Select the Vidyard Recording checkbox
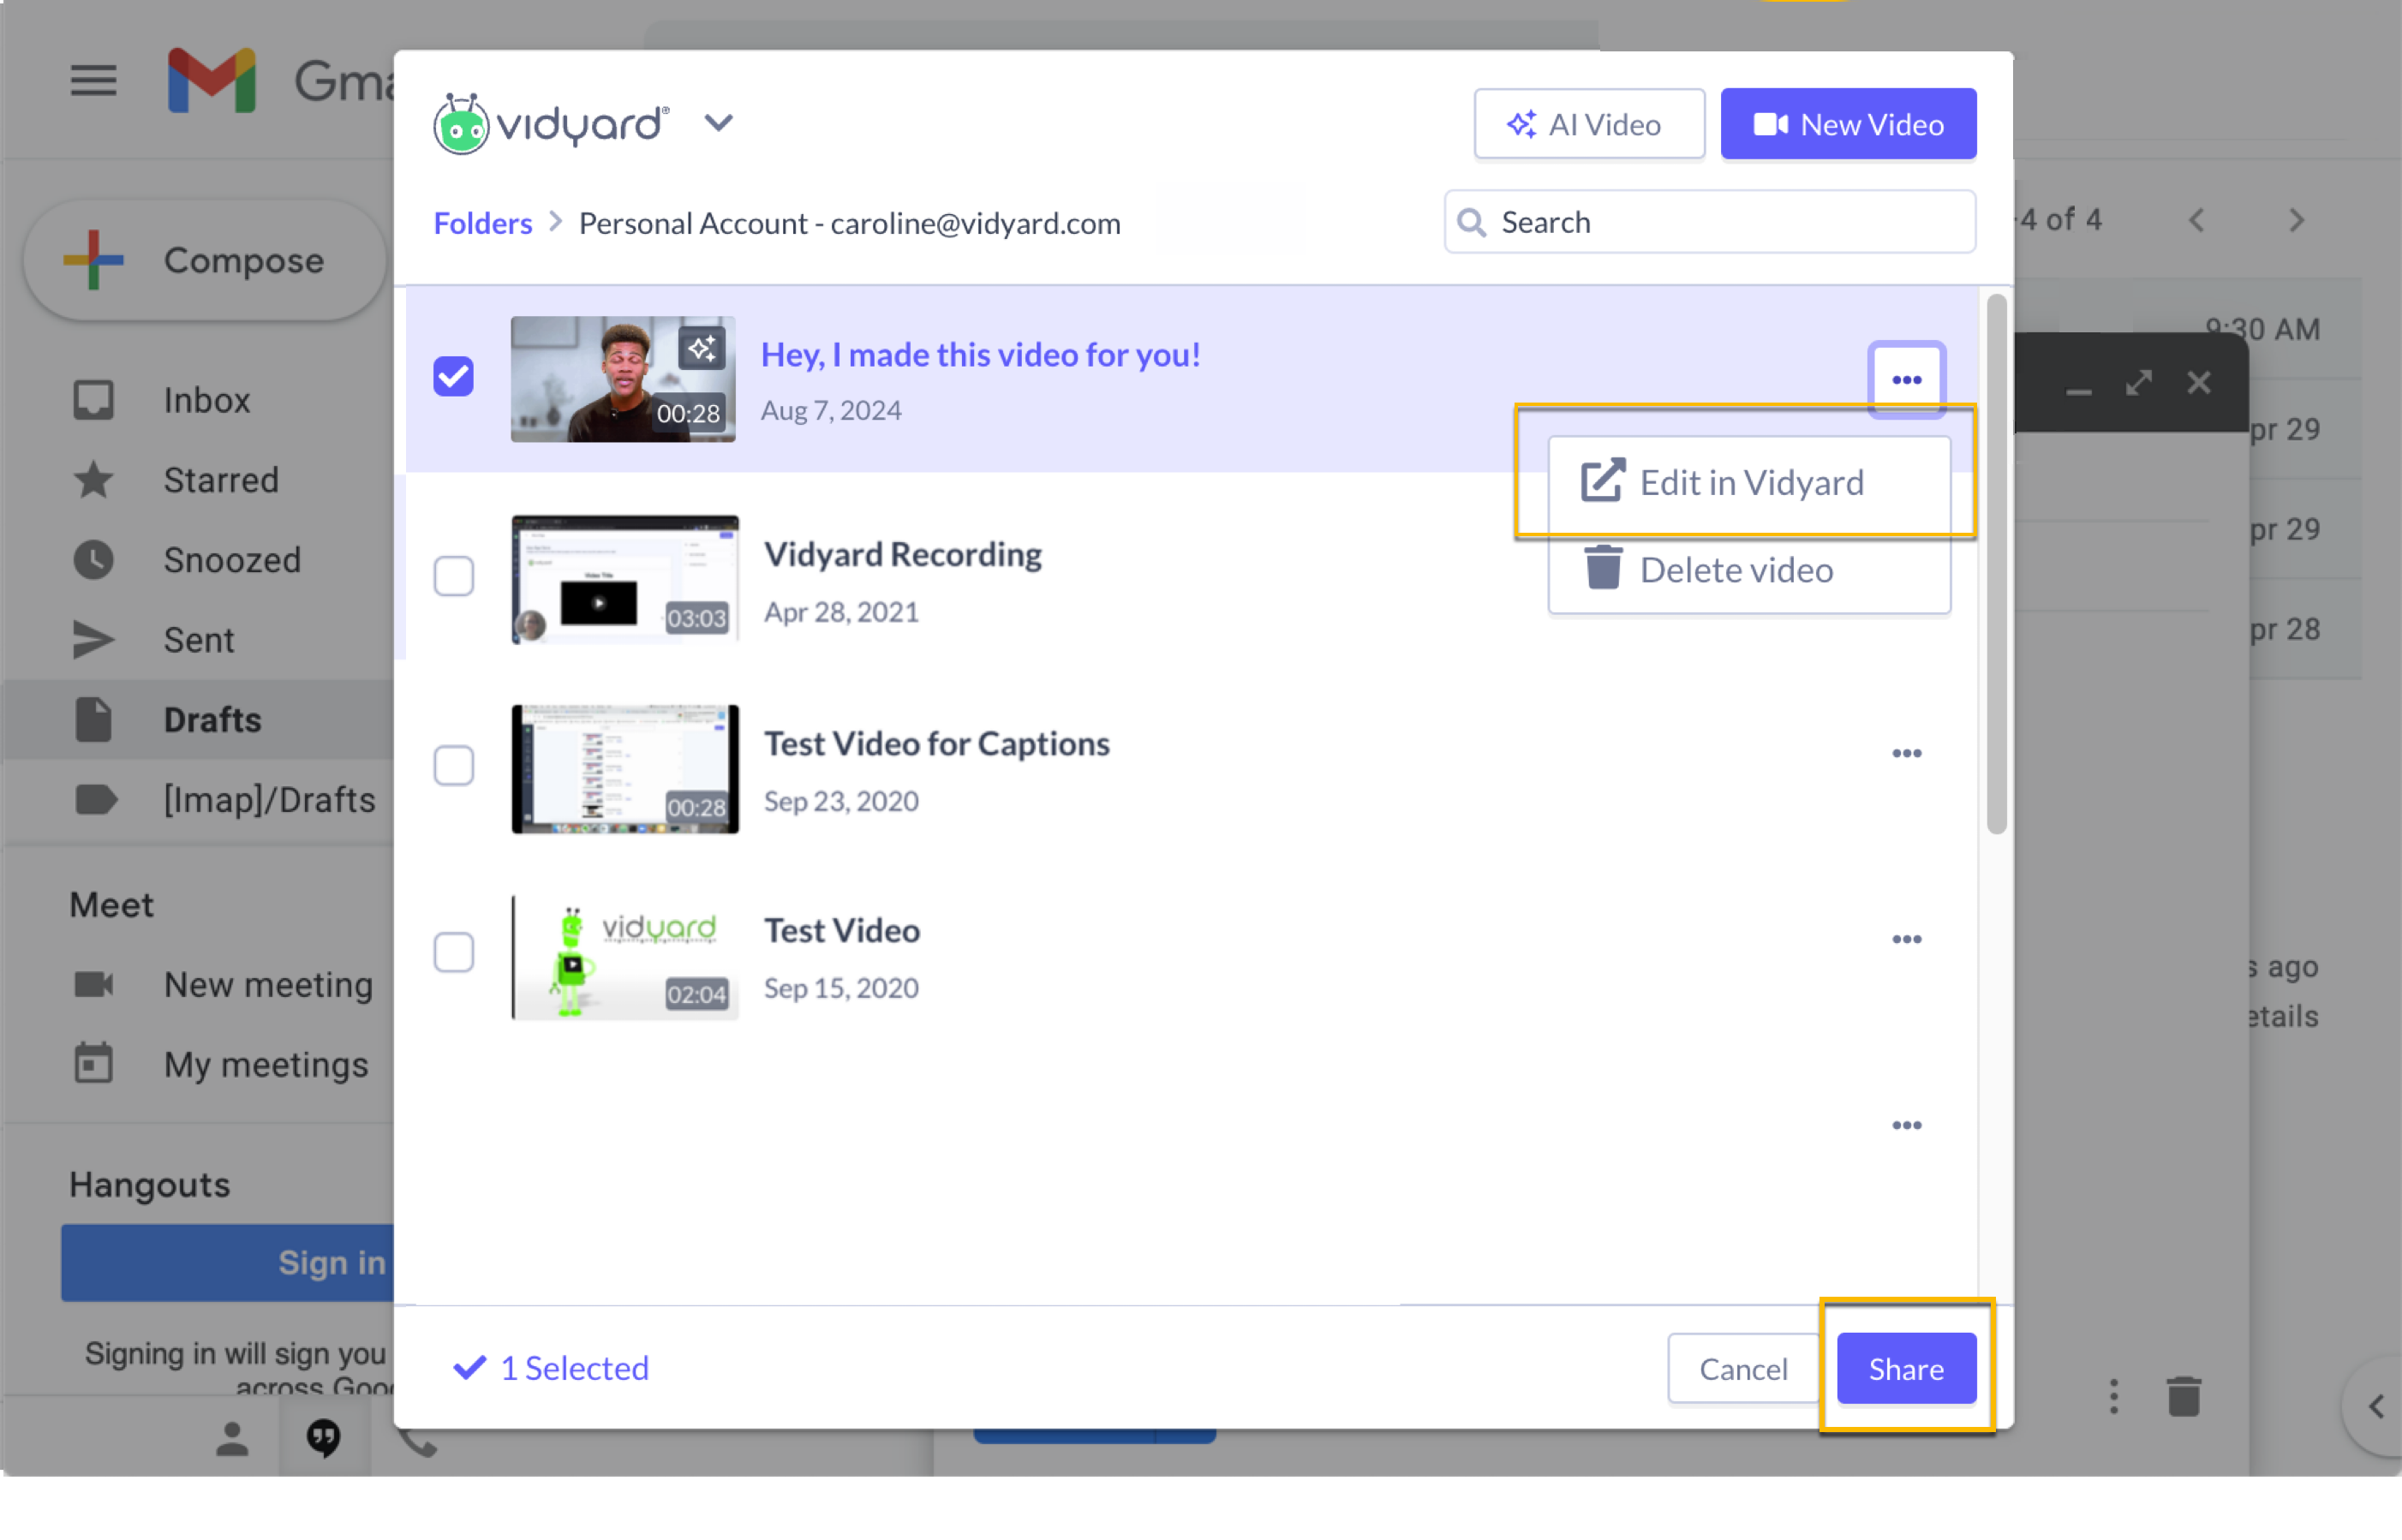This screenshot has width=2402, height=1540. tap(454, 575)
